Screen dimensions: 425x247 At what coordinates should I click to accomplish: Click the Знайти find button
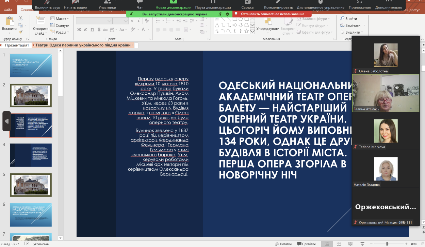pos(349,19)
